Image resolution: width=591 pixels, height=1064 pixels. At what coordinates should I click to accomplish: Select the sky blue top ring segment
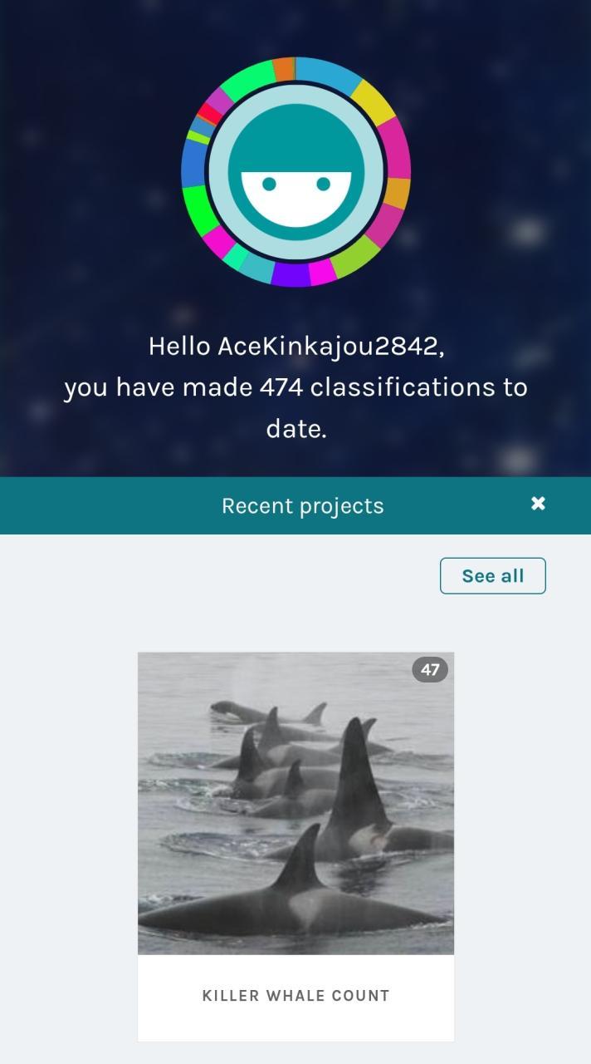coord(328,72)
